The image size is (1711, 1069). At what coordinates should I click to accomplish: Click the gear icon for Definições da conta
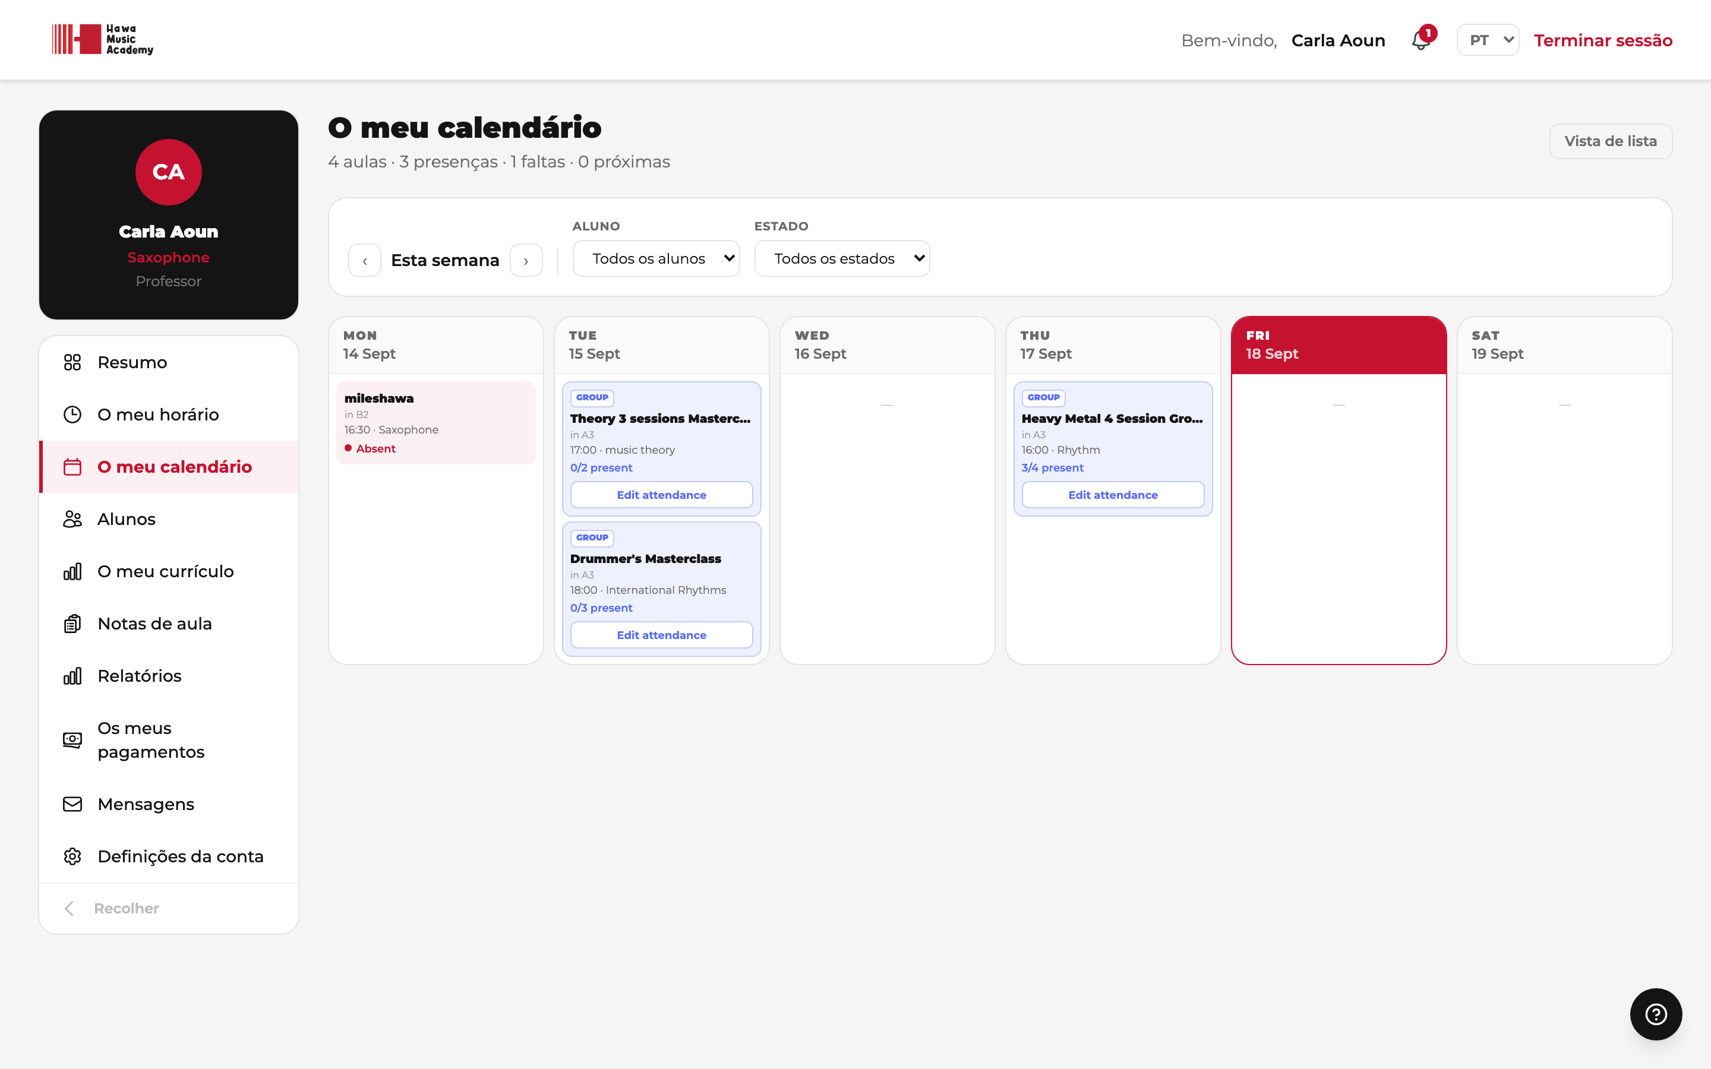pos(72,856)
